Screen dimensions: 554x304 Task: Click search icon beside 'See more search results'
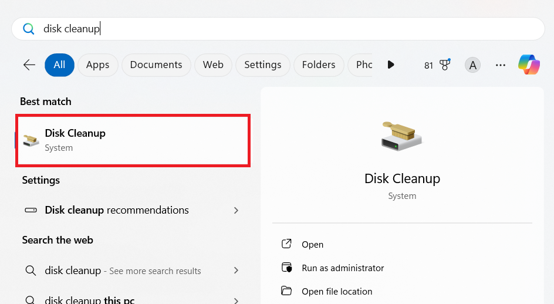click(x=31, y=271)
